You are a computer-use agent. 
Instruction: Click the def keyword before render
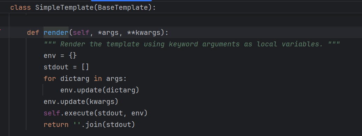pyautogui.click(x=33, y=33)
